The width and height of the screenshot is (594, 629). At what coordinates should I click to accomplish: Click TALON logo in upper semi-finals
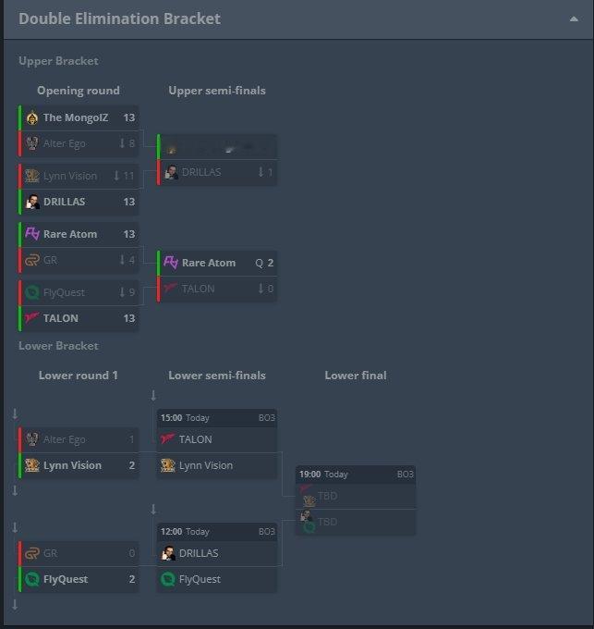171,288
